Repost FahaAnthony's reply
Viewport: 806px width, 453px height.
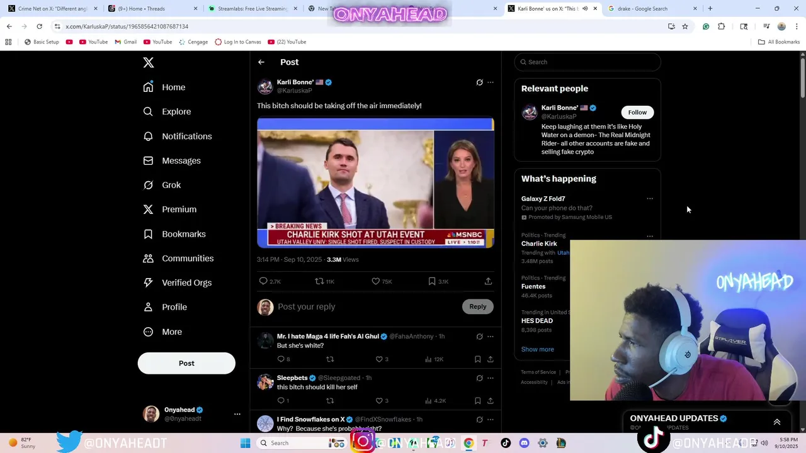330,359
